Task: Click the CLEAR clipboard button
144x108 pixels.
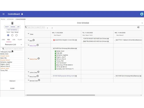Action: (12, 88)
